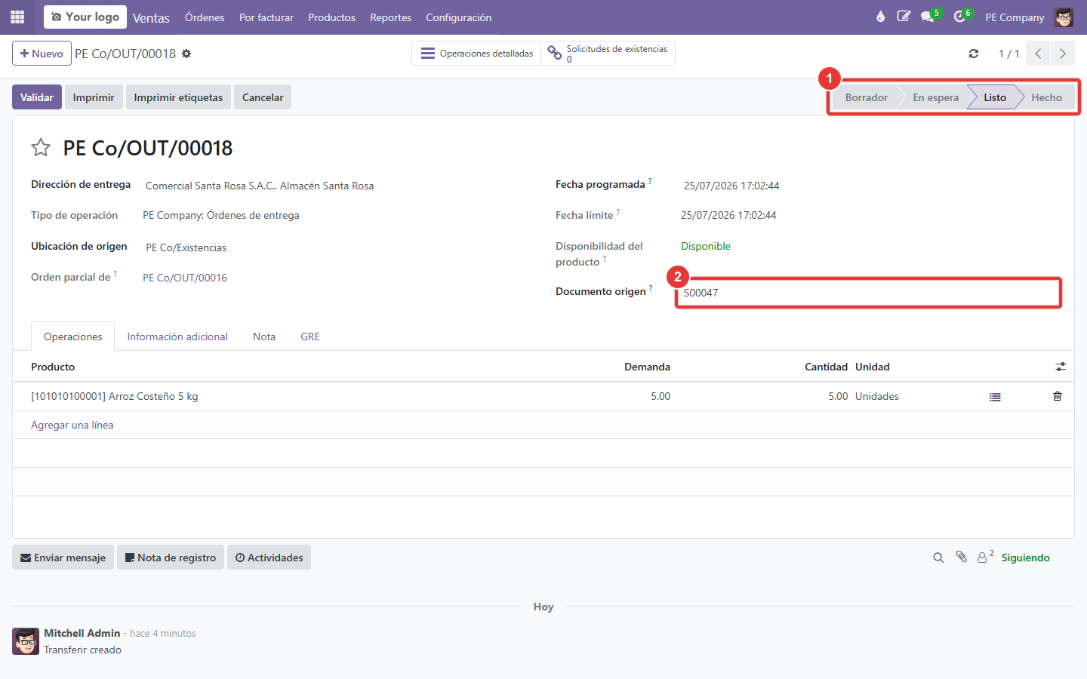Open the apps grid menu icon
The image size is (1087, 679).
tap(17, 17)
